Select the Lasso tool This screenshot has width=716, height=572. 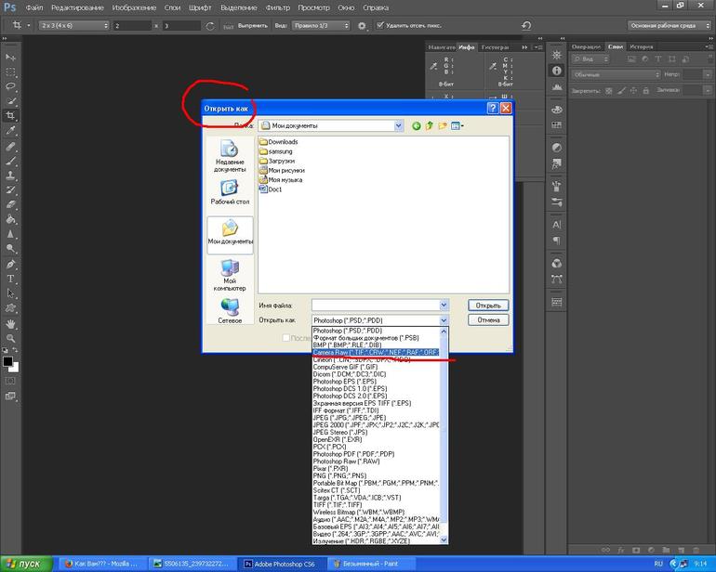pos(11,86)
